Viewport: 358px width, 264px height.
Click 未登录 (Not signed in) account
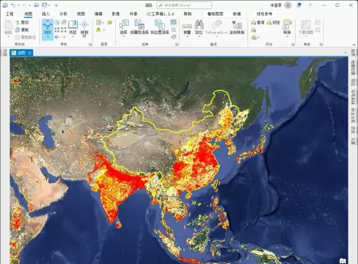coord(276,5)
